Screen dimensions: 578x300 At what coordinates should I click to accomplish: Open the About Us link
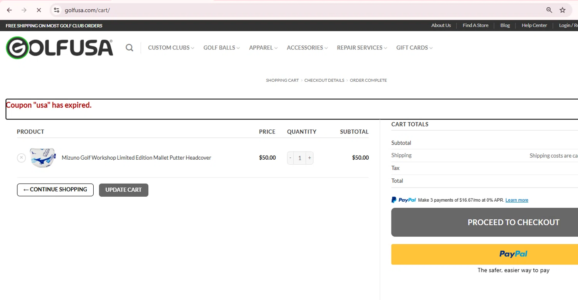(x=441, y=25)
